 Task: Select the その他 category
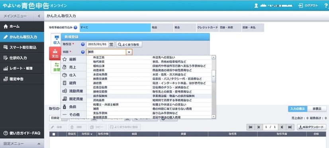(73, 115)
